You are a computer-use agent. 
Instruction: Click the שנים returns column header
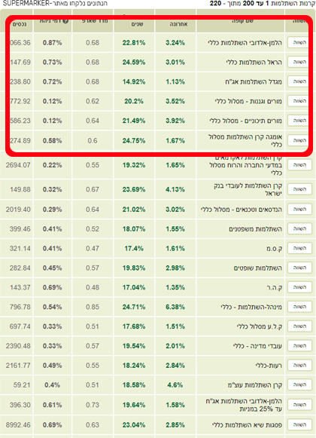pyautogui.click(x=137, y=24)
